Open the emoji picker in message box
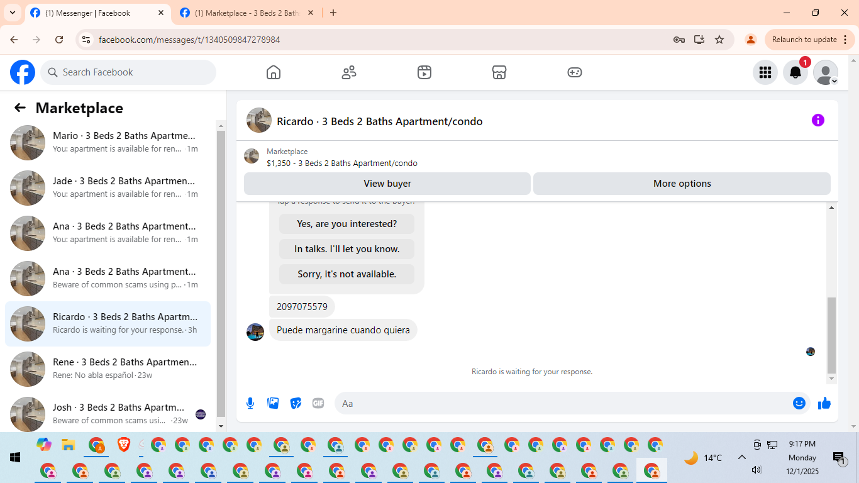The width and height of the screenshot is (859, 483). coord(799,403)
